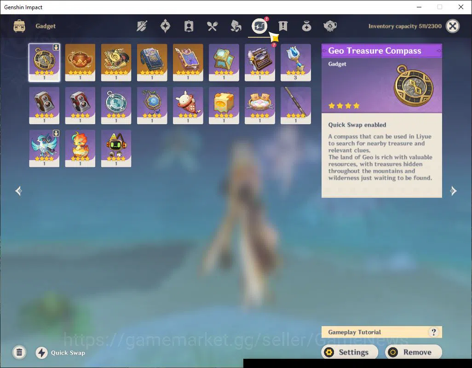
Task: Click the 'Quick Swap enabled' text
Action: (x=357, y=125)
